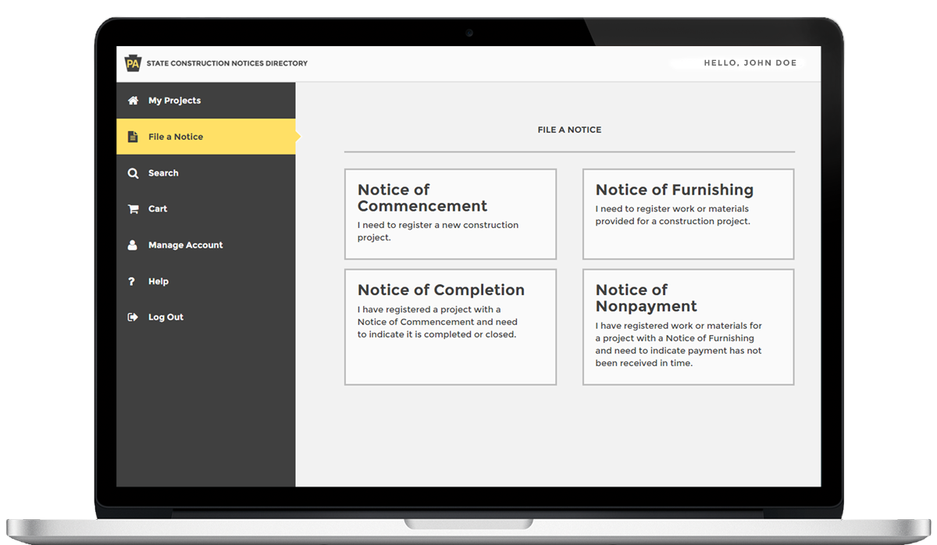
Task: Click the user icon beside Manage Account
Action: [133, 245]
